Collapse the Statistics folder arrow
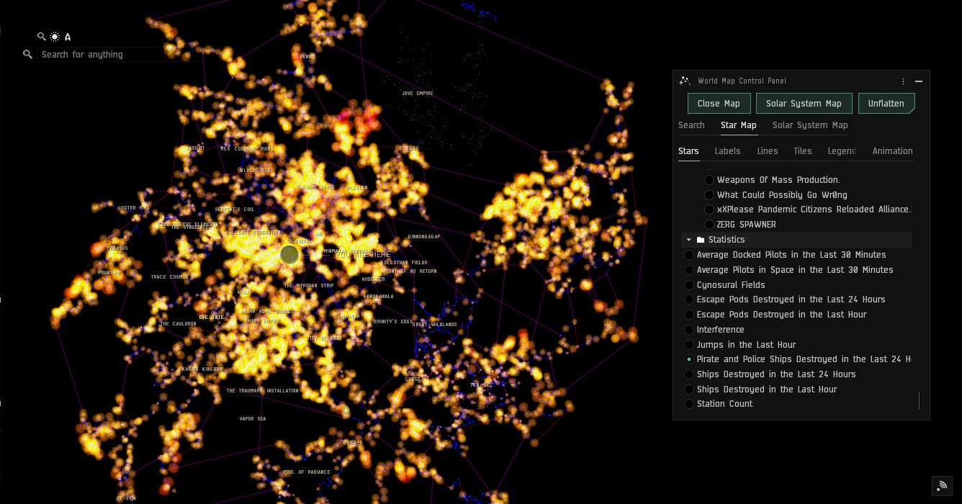This screenshot has width=962, height=504. coord(688,240)
